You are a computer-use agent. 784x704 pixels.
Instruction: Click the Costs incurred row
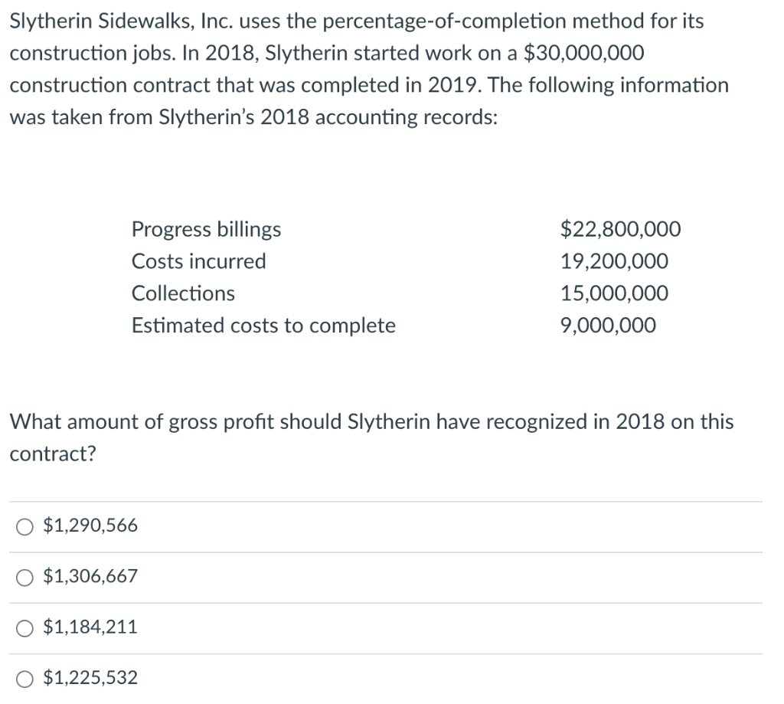coord(199,260)
